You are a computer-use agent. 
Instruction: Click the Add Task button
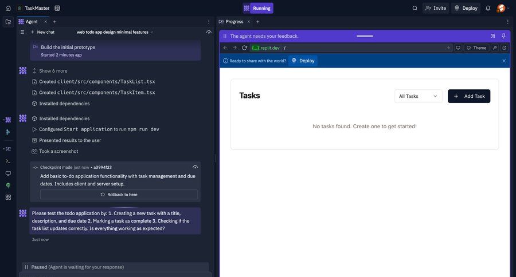[469, 96]
